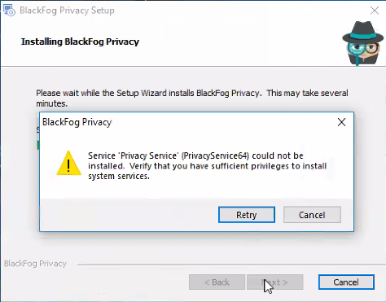Click the Installing BlackFog Privacy heading

(x=80, y=42)
